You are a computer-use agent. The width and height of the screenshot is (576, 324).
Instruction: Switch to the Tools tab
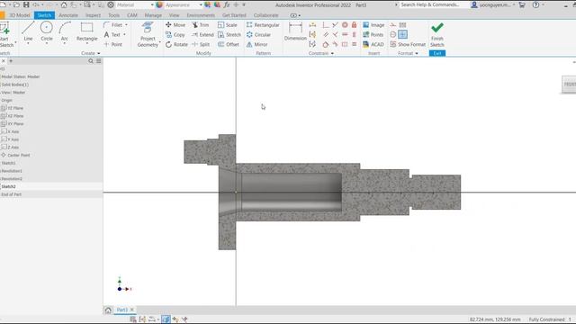114,15
